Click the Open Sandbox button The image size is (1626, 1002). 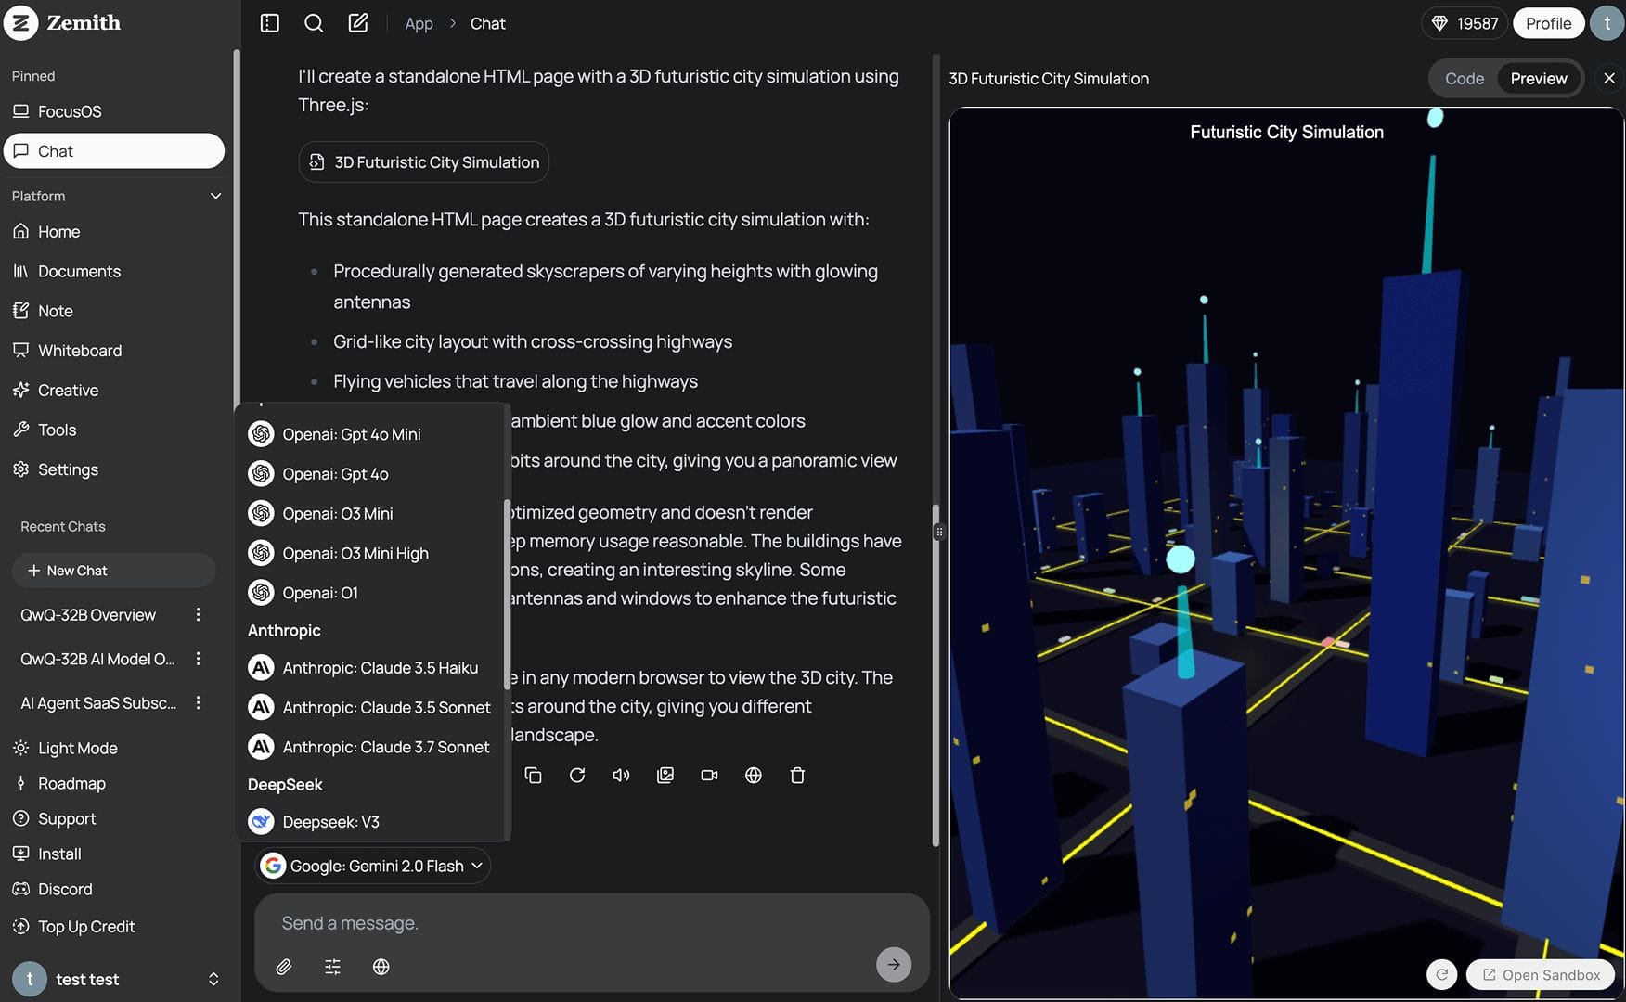coord(1541,974)
